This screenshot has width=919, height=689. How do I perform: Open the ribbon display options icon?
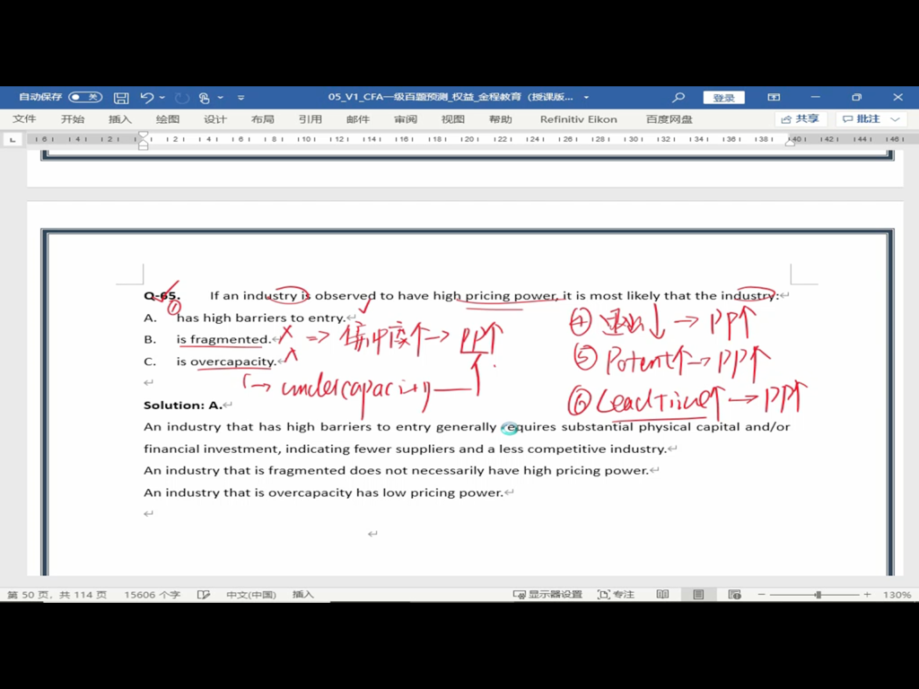tap(774, 97)
